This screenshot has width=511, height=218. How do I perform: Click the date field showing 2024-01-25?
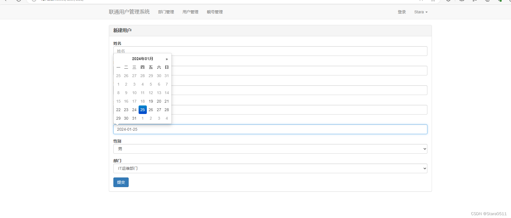point(270,129)
